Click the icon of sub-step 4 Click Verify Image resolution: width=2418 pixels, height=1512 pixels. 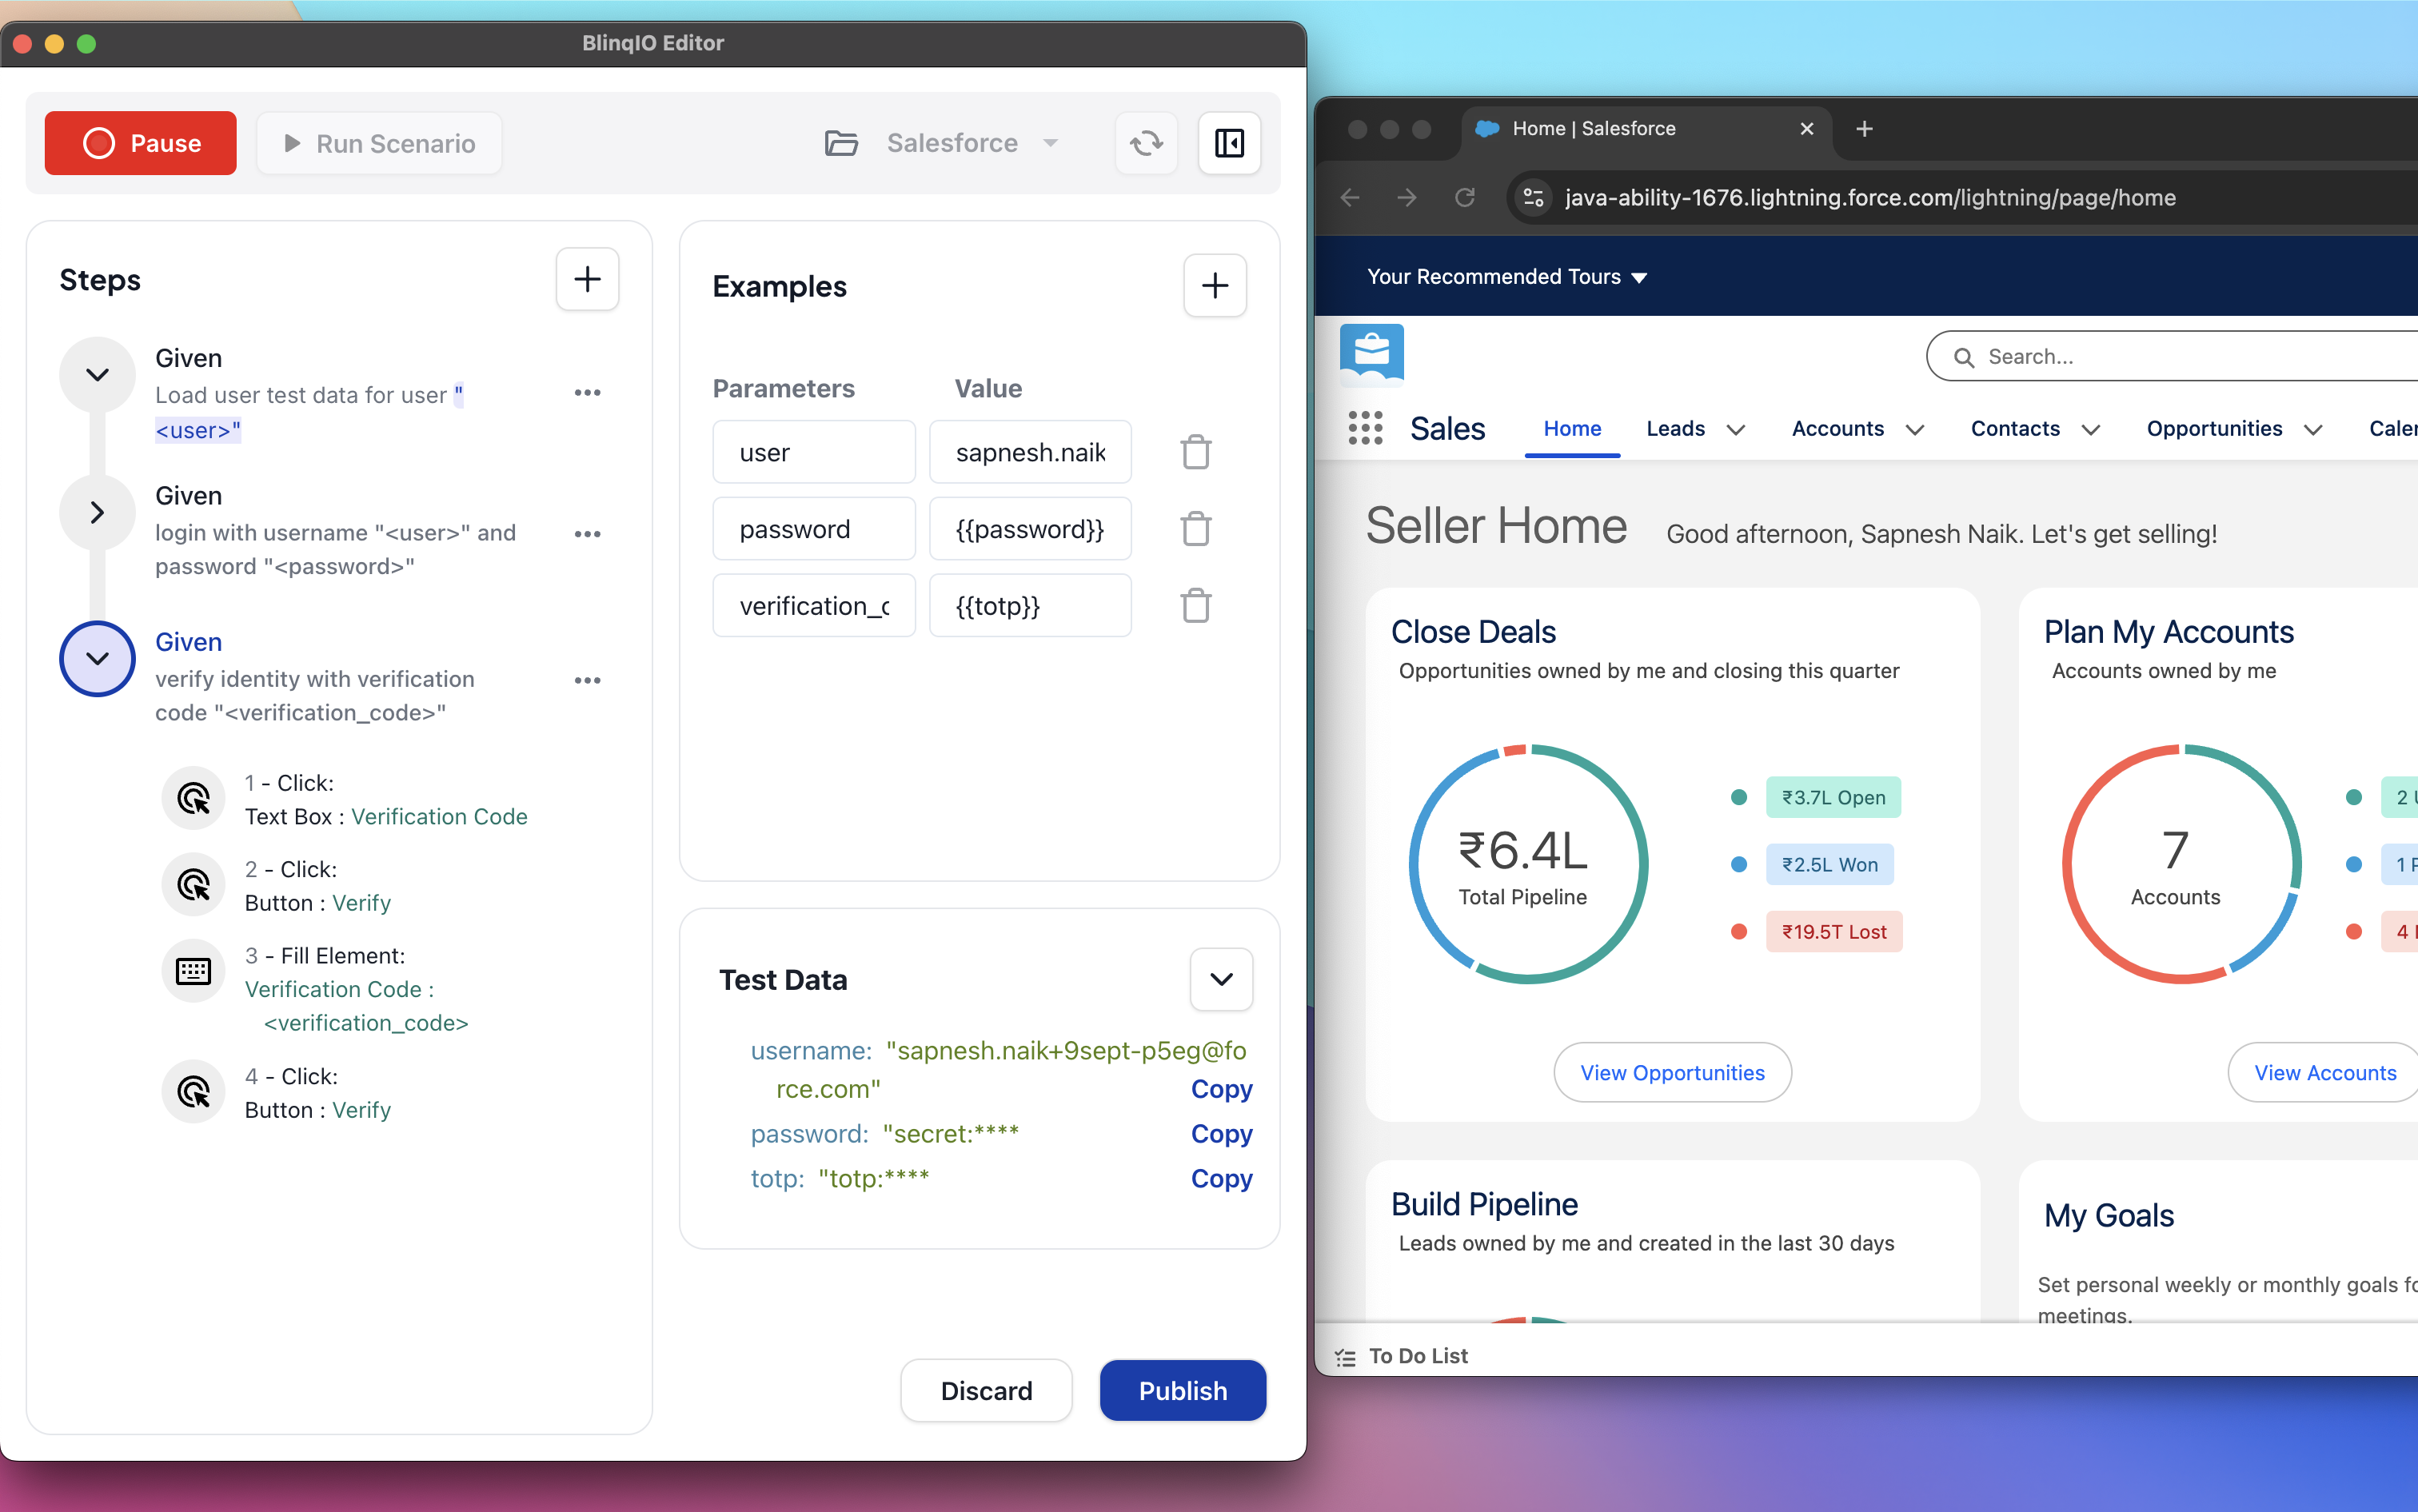point(193,1092)
